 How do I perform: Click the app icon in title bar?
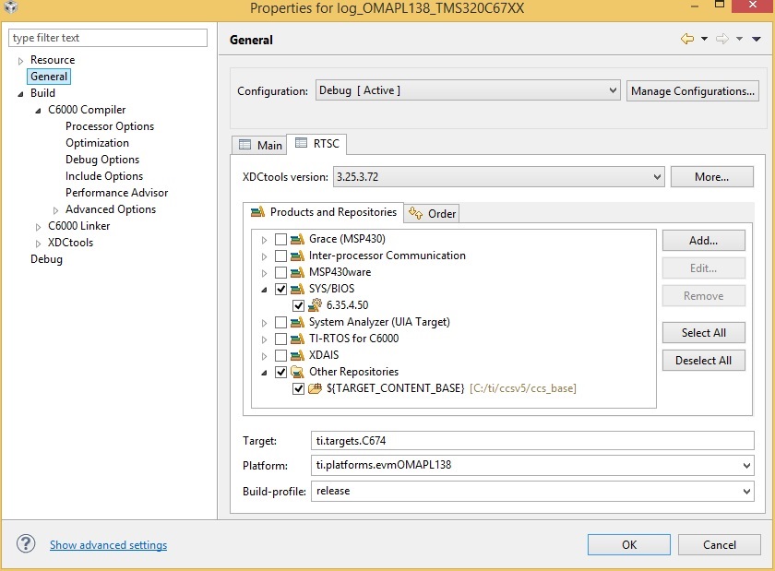(11, 7)
